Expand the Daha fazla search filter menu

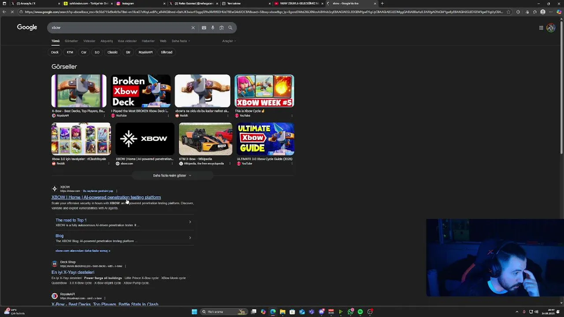pyautogui.click(x=181, y=41)
